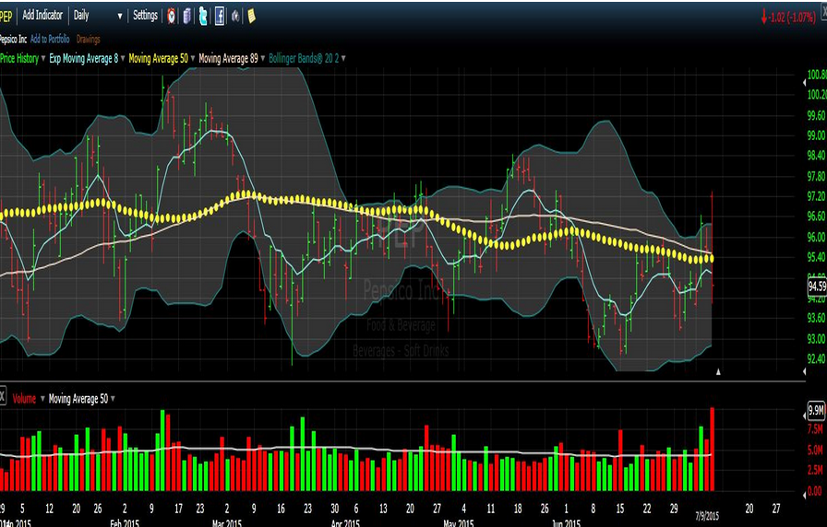Image resolution: width=827 pixels, height=527 pixels.
Task: Open Price History dropdown arrow
Action: (x=43, y=58)
